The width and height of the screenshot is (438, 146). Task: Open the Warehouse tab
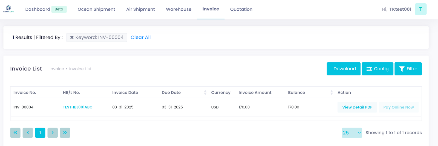(x=178, y=9)
